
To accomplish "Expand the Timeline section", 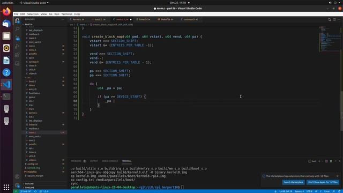I will pyautogui.click(x=44, y=188).
